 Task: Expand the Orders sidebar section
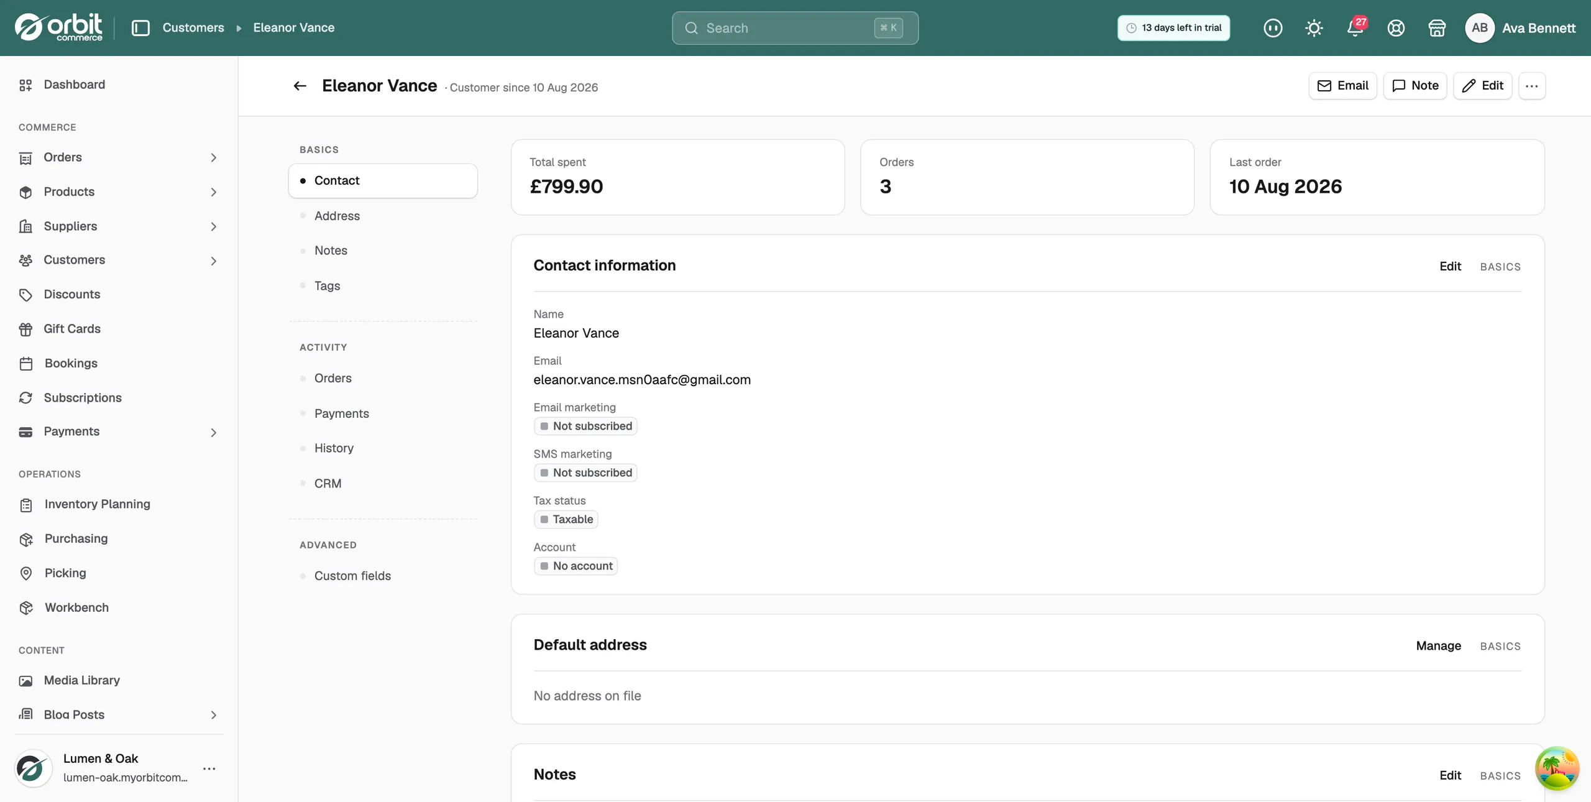213,158
